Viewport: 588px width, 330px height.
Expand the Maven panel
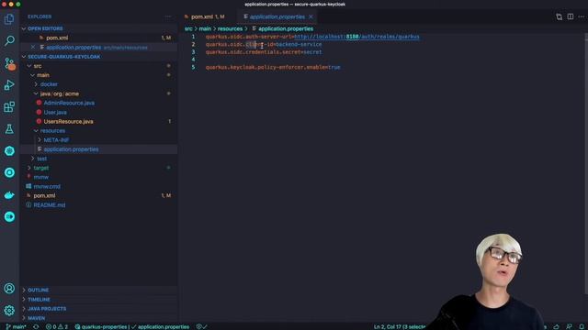tap(37, 318)
